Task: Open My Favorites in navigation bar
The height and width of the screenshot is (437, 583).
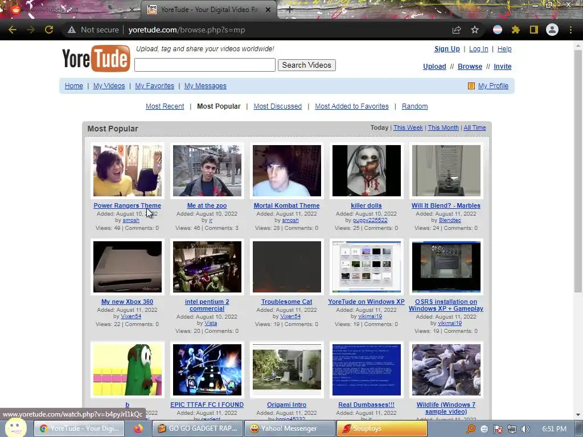Action: point(154,86)
